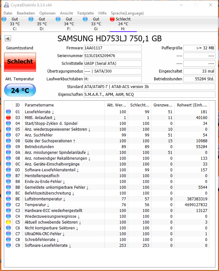Open the Hilfe menu
Image resolution: width=219 pixels, height=271 pixels.
pyautogui.click(x=102, y=13)
